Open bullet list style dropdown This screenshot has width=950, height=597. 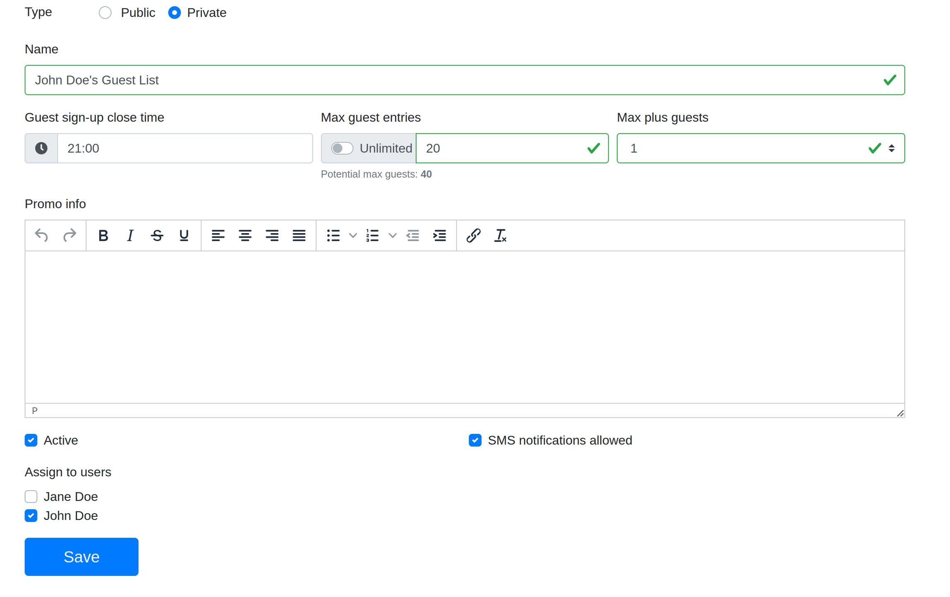353,236
